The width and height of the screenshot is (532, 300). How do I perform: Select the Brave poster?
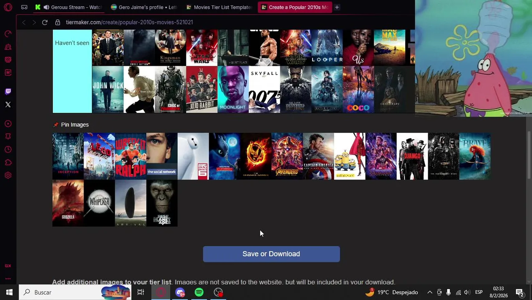[x=475, y=156]
